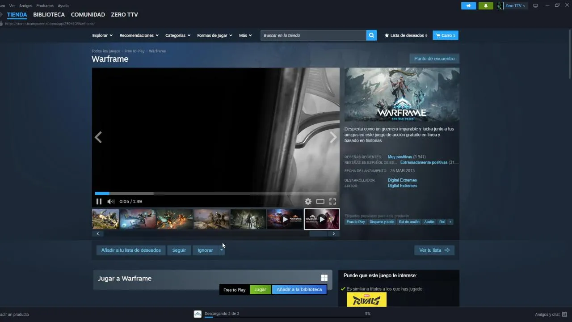This screenshot has width=572, height=322.
Task: Open the downloads icon in bottom bar
Action: point(198,314)
